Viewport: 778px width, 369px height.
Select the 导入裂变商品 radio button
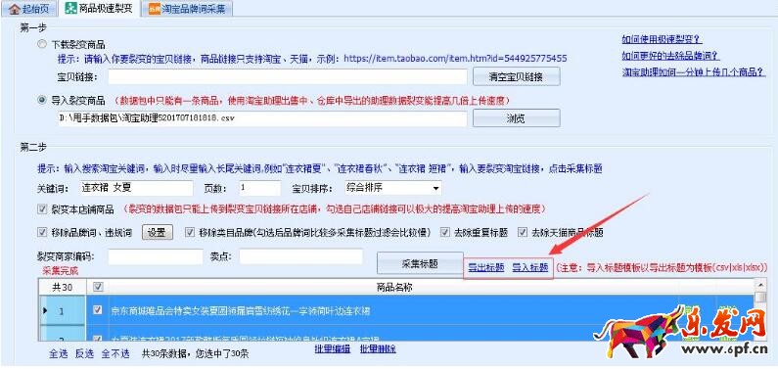tap(42, 101)
